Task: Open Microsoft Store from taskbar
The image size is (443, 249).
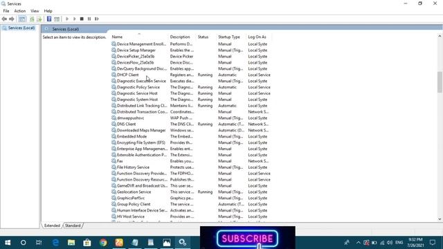Action: coord(87,243)
